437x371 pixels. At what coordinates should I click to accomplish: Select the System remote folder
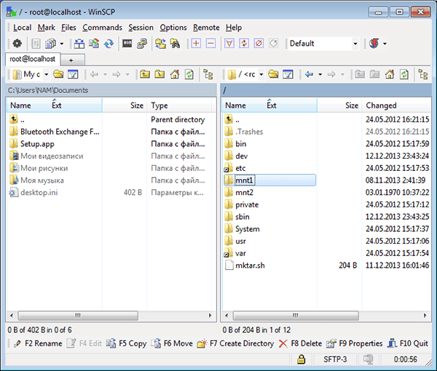click(x=247, y=229)
